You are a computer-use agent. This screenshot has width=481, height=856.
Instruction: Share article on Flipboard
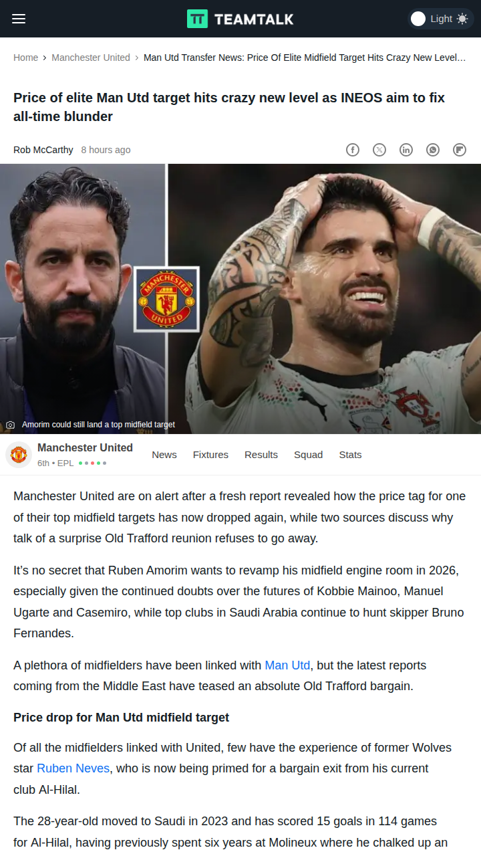(x=460, y=150)
